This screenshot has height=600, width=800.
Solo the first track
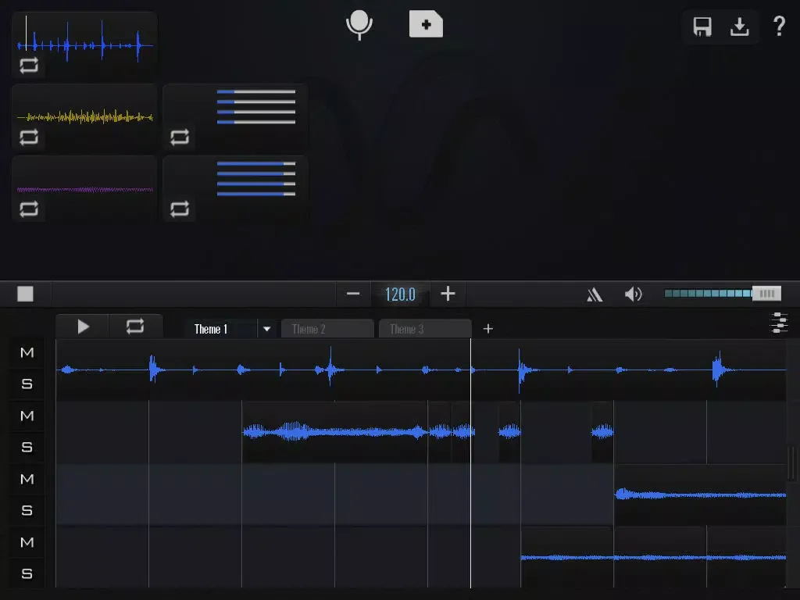tap(27, 384)
